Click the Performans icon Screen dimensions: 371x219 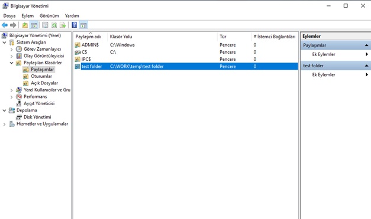[19, 97]
